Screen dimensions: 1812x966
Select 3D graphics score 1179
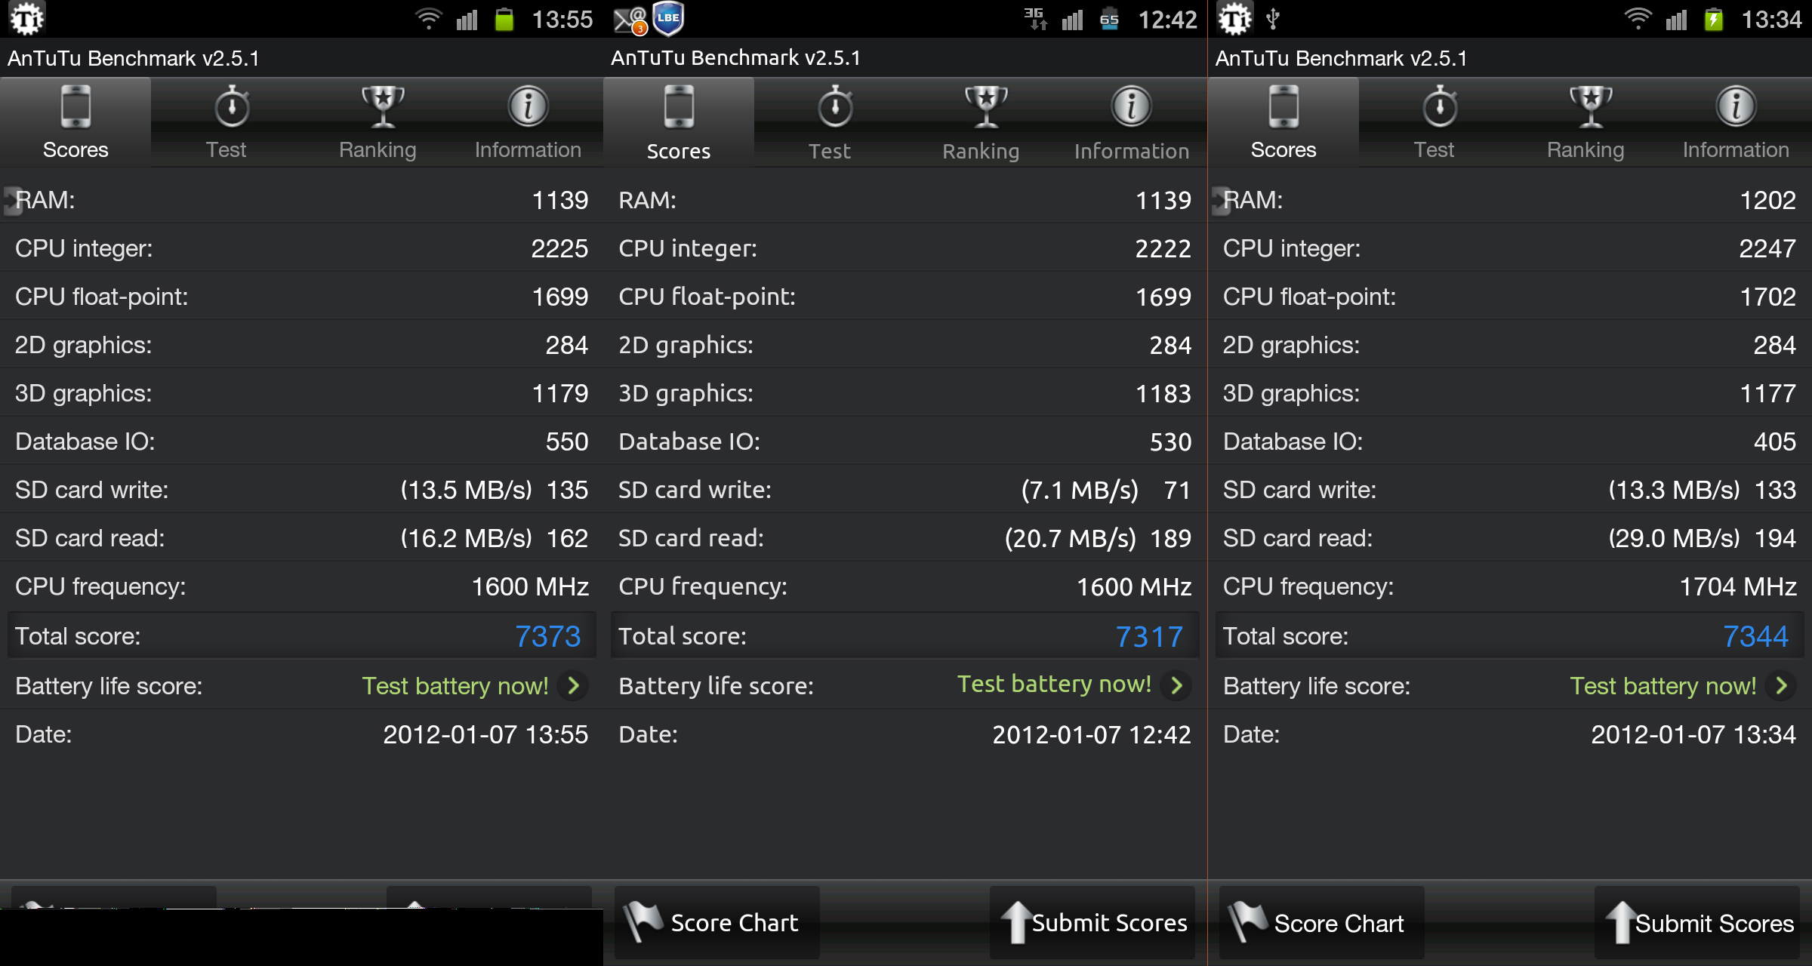tap(559, 393)
